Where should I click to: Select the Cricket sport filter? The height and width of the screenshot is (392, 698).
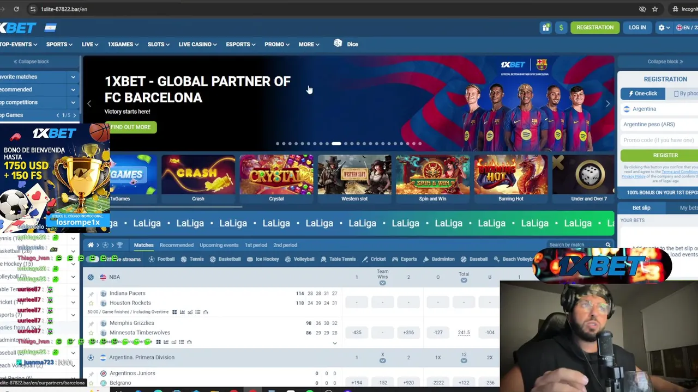pos(374,259)
